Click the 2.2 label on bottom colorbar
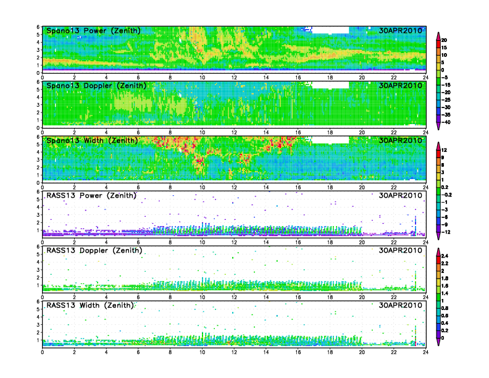 pos(445,263)
